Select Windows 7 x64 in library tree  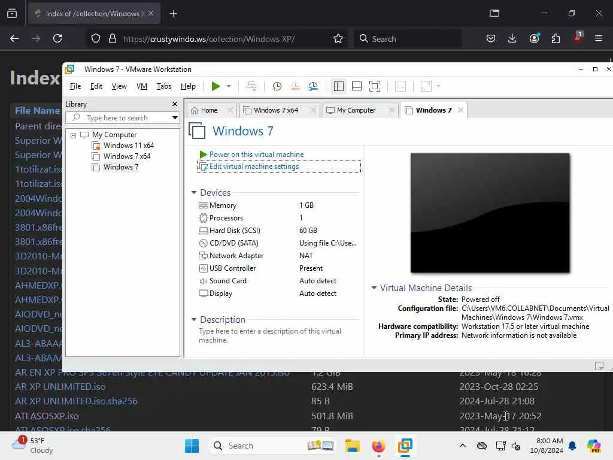[126, 156]
